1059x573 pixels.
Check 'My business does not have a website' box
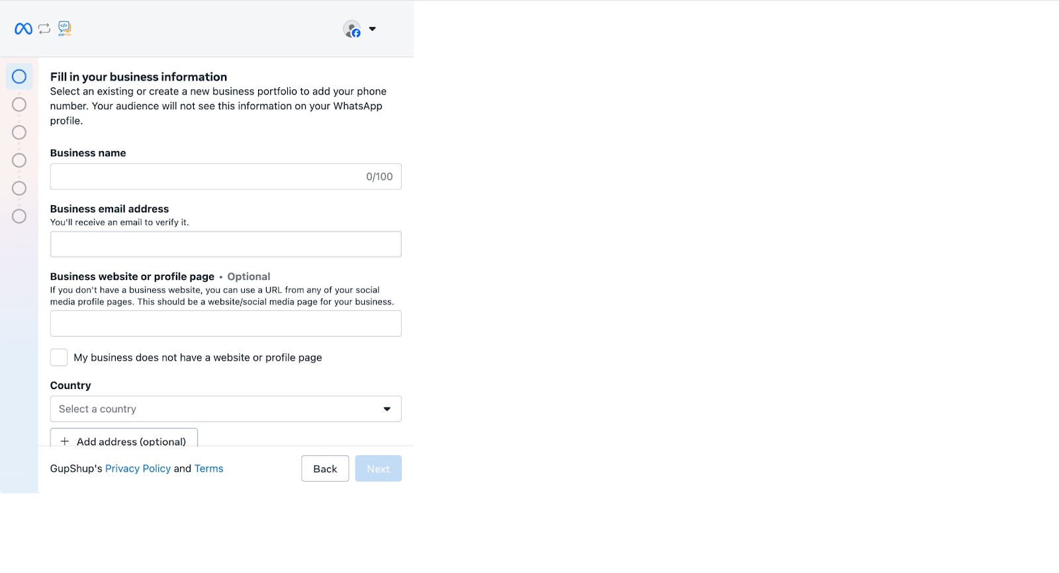tap(59, 357)
